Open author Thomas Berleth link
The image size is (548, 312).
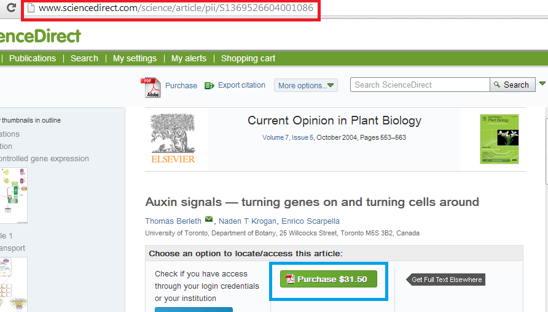173,221
